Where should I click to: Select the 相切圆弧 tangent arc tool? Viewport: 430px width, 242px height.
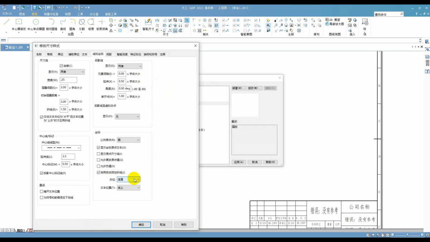[52, 24]
